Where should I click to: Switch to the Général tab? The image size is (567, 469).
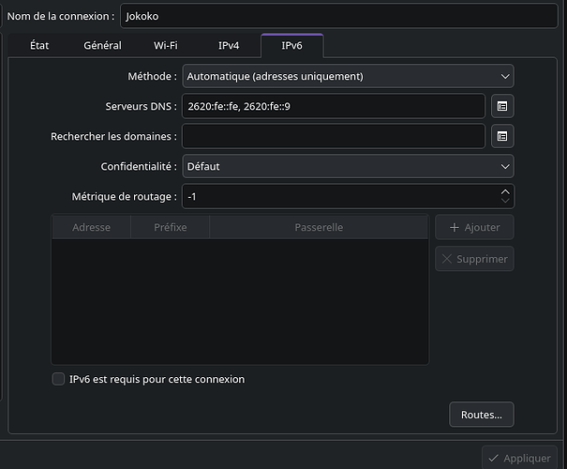[x=103, y=46]
